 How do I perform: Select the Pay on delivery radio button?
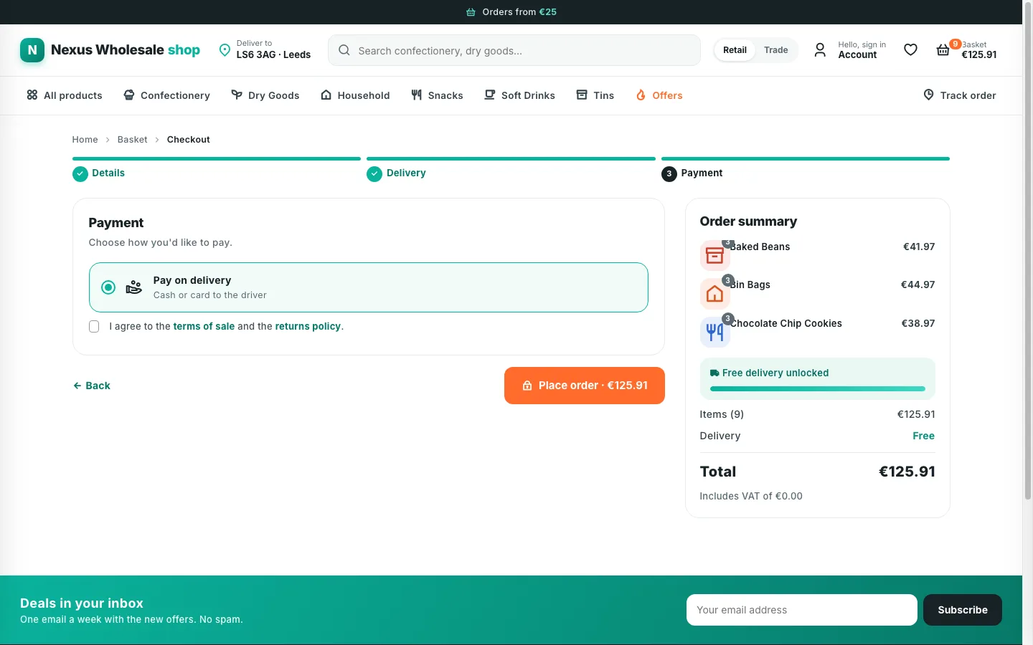(x=108, y=287)
